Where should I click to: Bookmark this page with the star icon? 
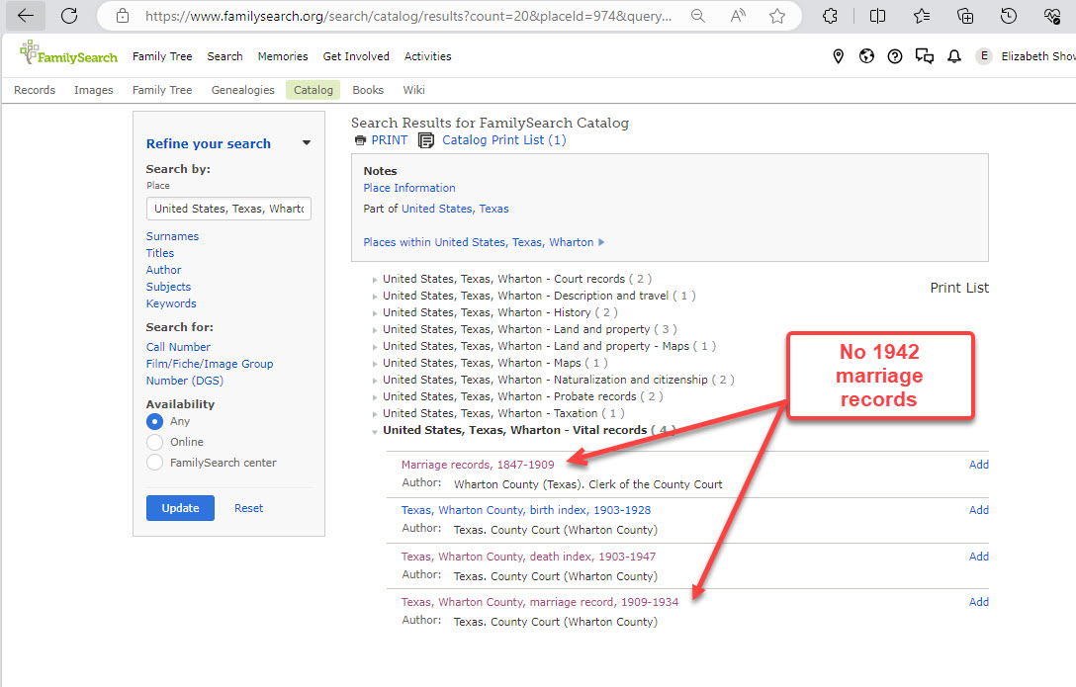pos(777,16)
